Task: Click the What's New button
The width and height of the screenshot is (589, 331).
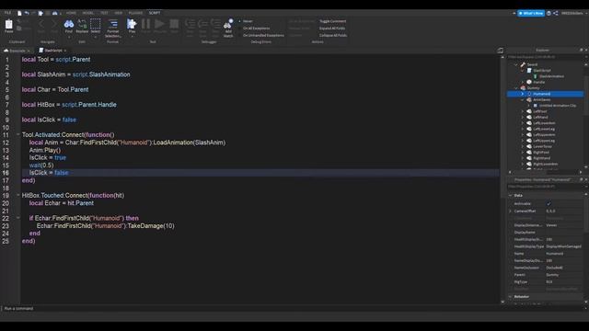Action: pyautogui.click(x=531, y=13)
